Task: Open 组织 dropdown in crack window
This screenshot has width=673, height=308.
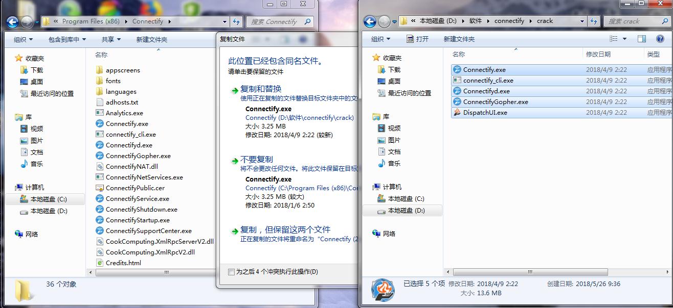Action: coord(380,39)
